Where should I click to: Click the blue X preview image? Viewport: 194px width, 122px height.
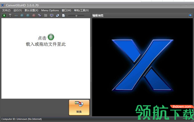click(142, 65)
